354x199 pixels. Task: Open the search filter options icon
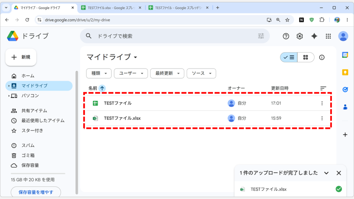click(261, 36)
